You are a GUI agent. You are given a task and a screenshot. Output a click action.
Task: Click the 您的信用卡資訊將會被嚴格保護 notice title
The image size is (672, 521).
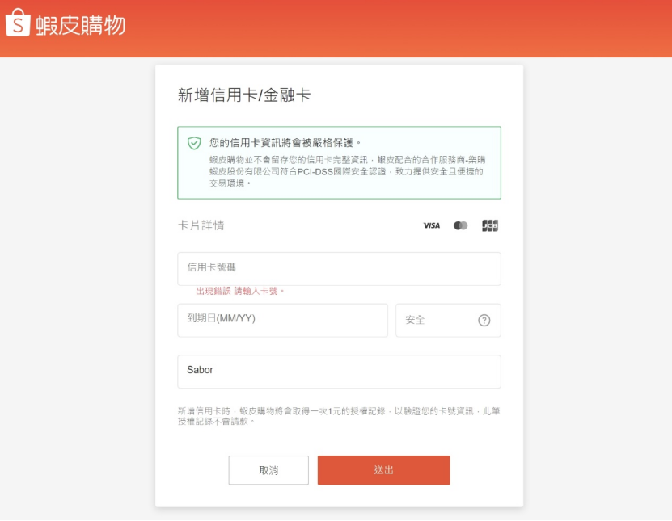click(285, 142)
